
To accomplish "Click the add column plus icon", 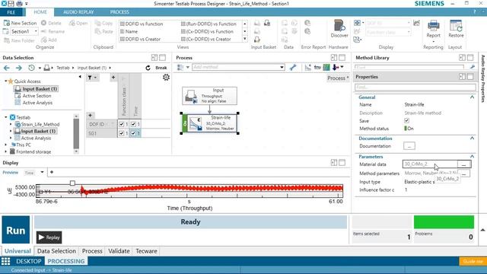I will pyautogui.click(x=113, y=78).
